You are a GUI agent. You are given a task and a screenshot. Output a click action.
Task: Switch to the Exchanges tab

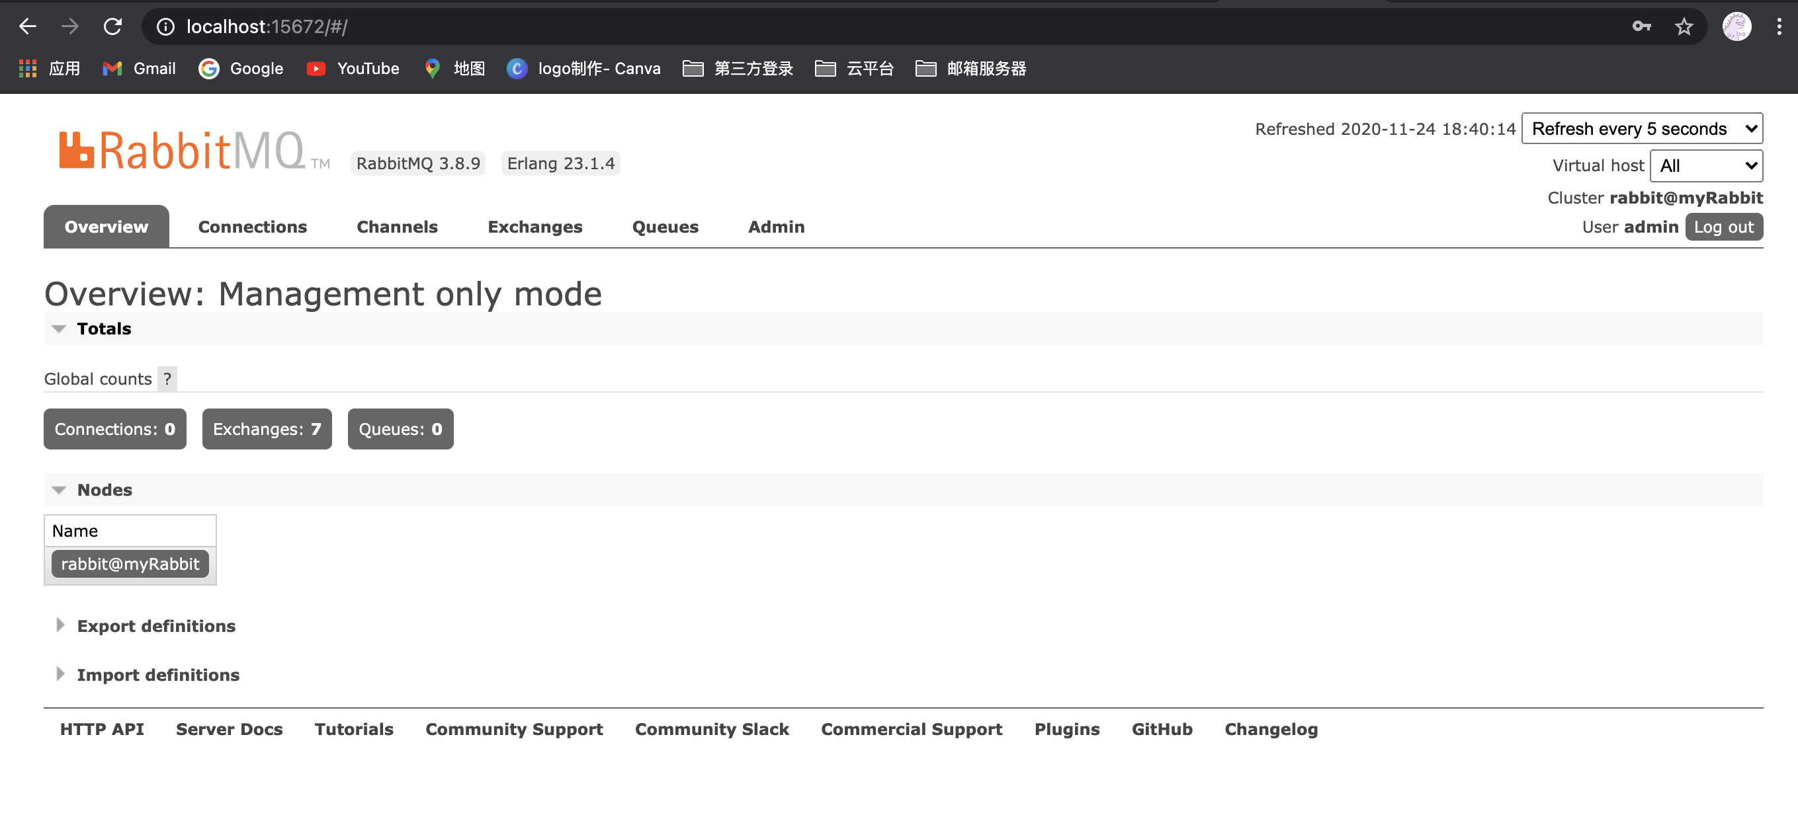(x=535, y=227)
